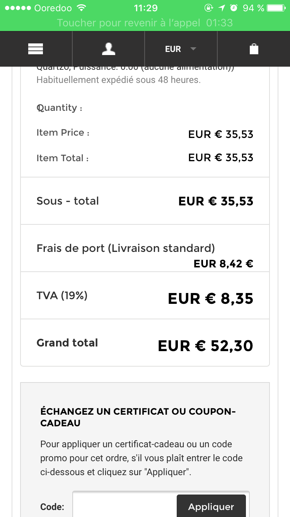
Task: Open the user account profile icon
Action: pyautogui.click(x=109, y=49)
